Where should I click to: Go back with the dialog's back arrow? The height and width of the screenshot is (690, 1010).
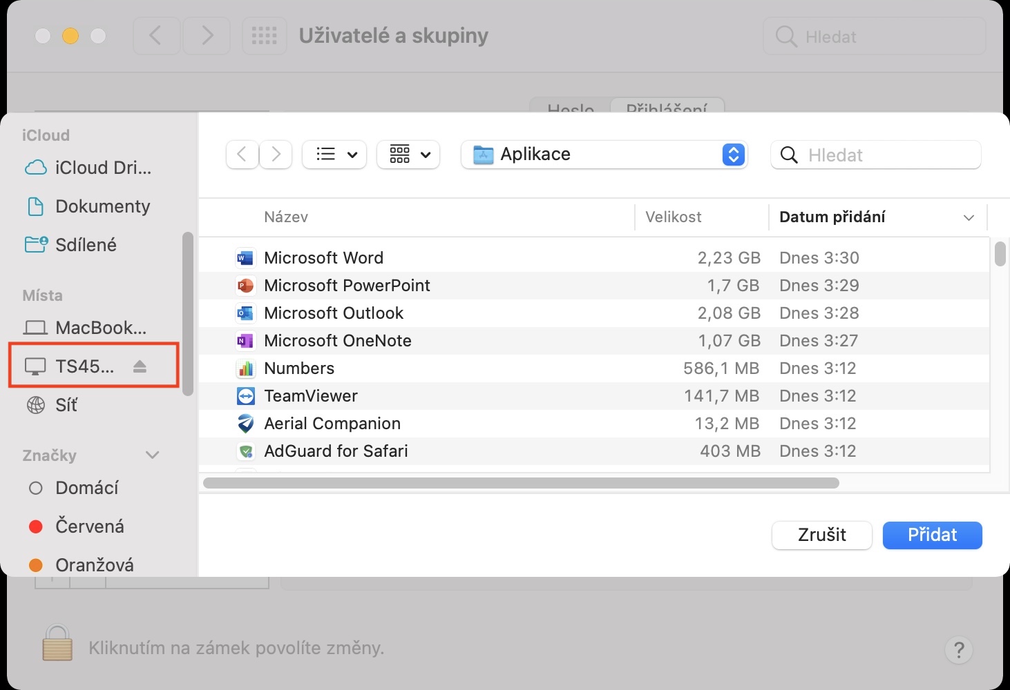tap(242, 155)
